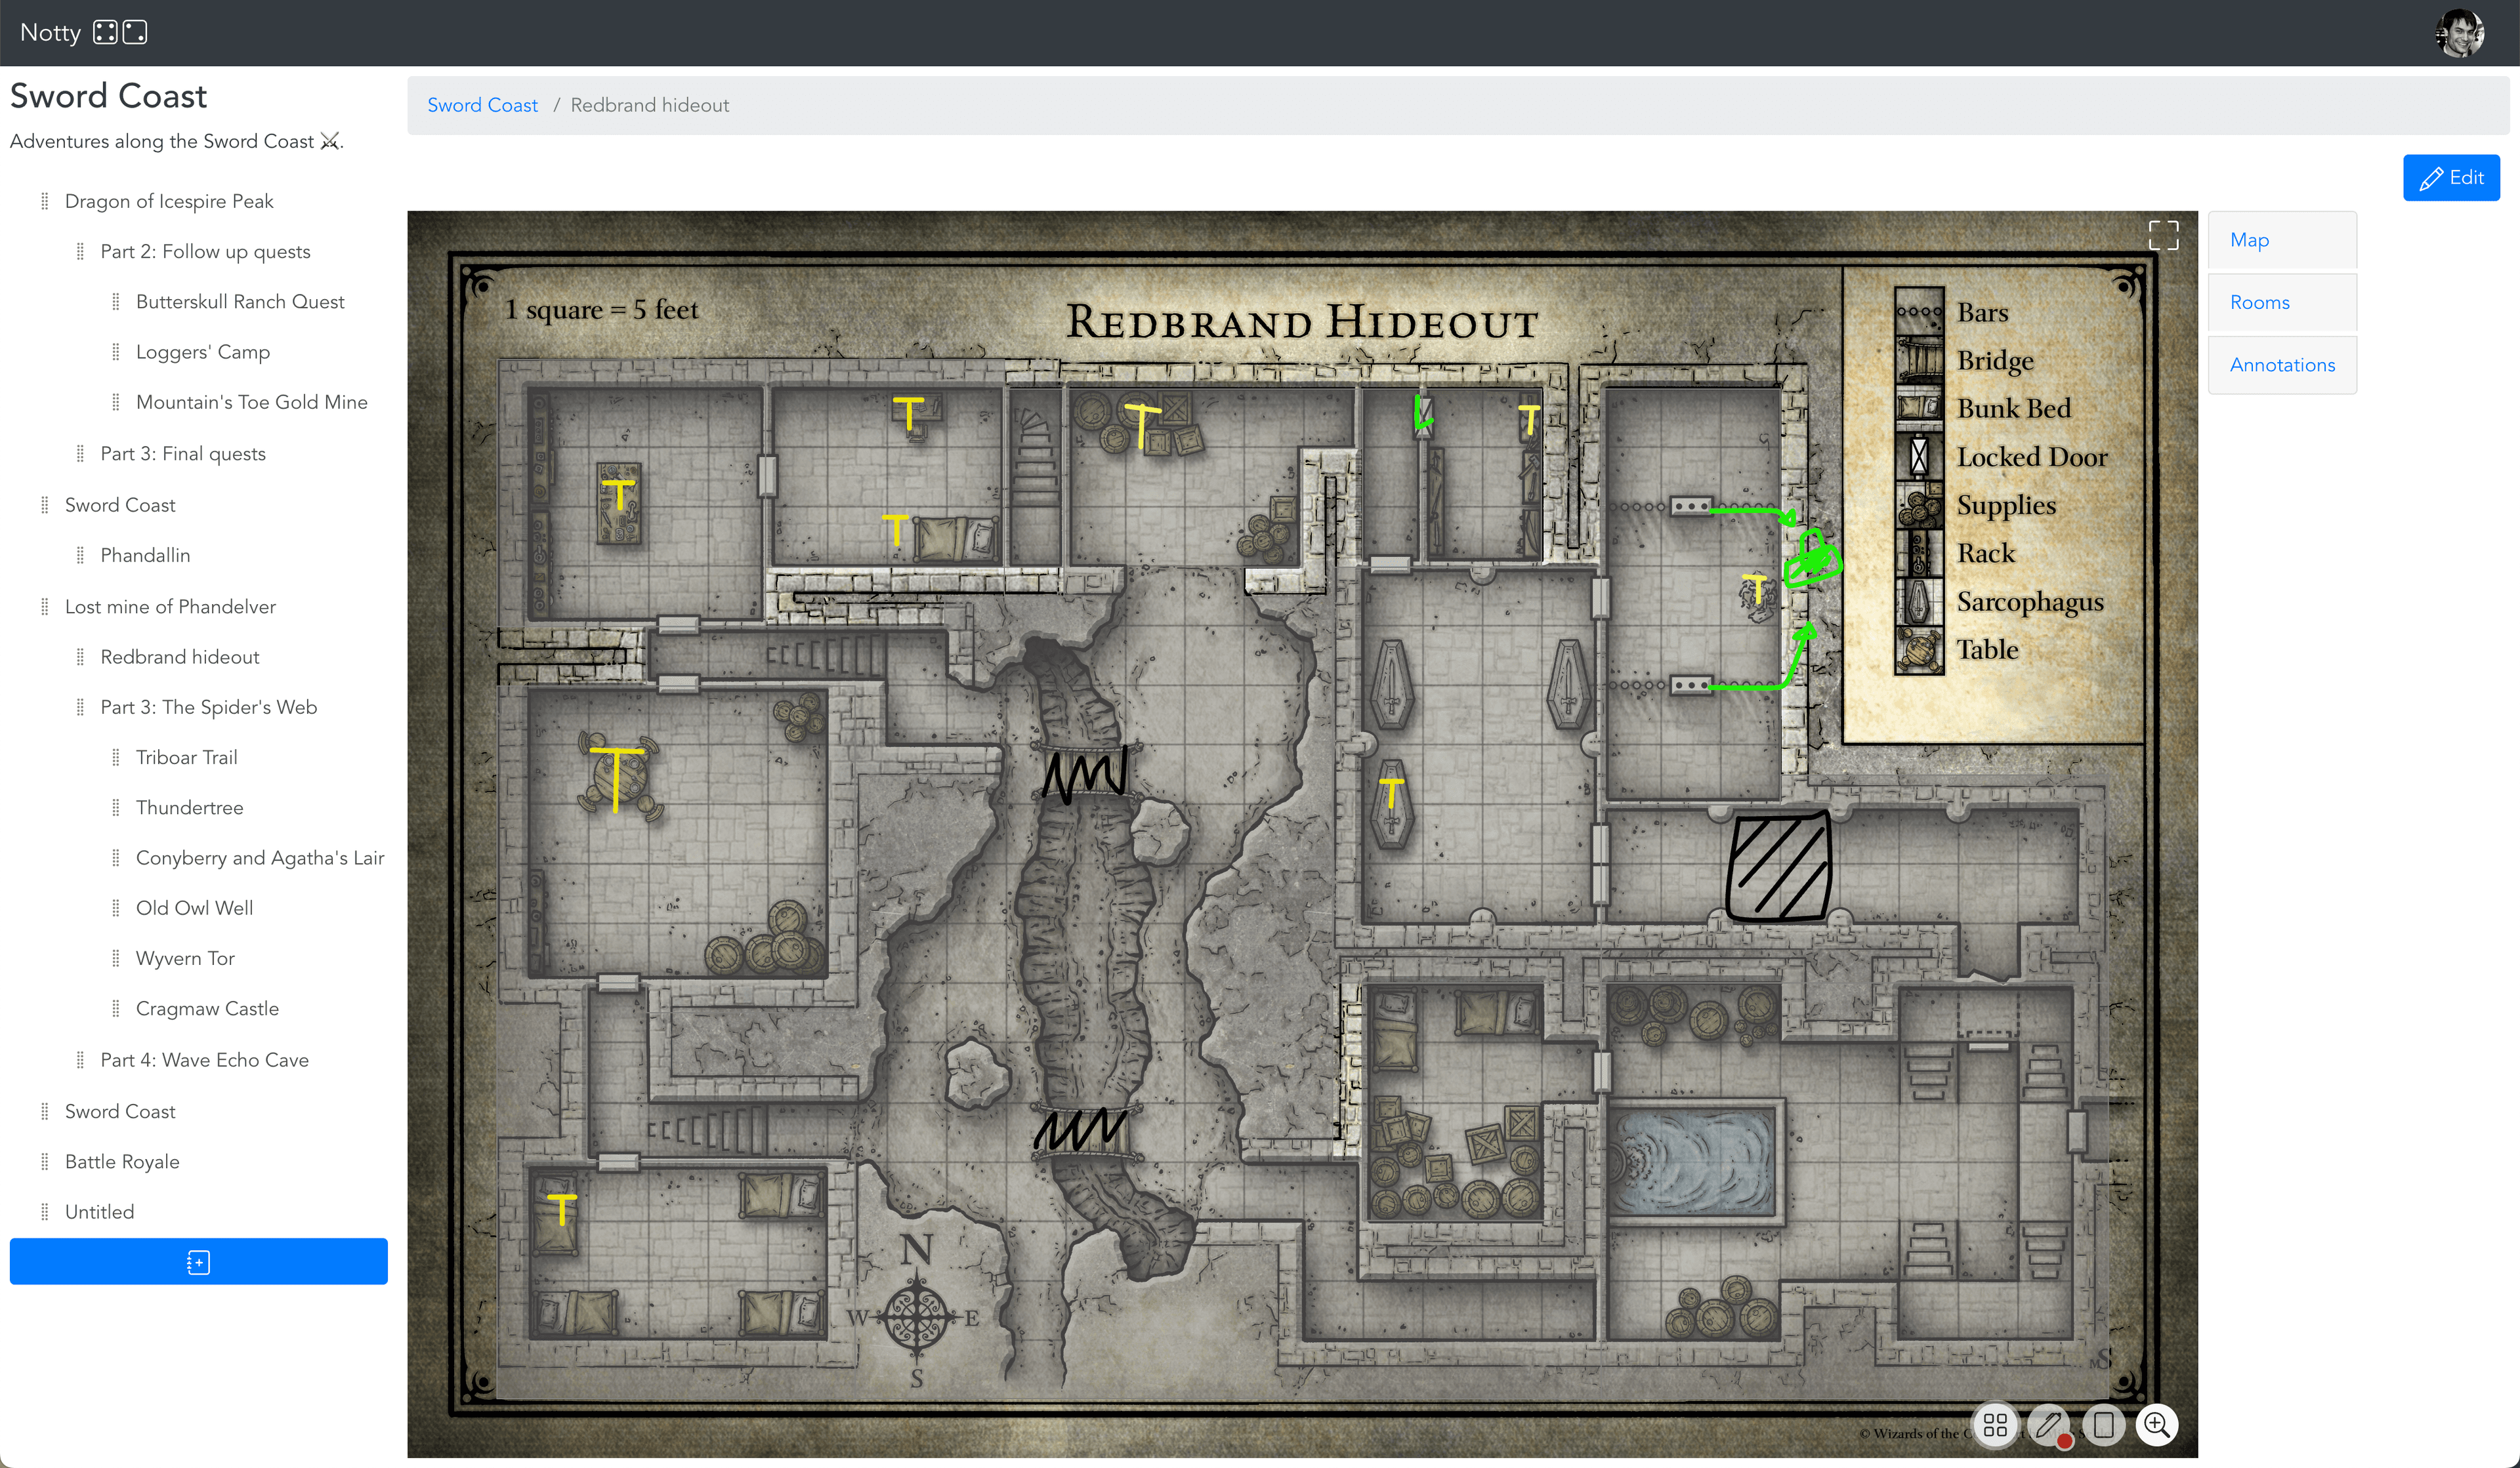
Task: Click the Notty dice logo
Action: [x=120, y=33]
